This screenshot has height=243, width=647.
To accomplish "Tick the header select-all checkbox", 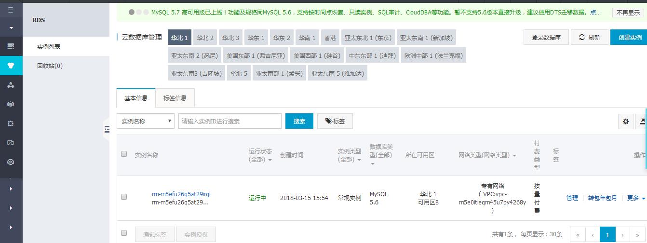I will pyautogui.click(x=124, y=154).
